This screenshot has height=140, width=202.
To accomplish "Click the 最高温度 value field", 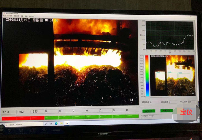I will (154, 102).
